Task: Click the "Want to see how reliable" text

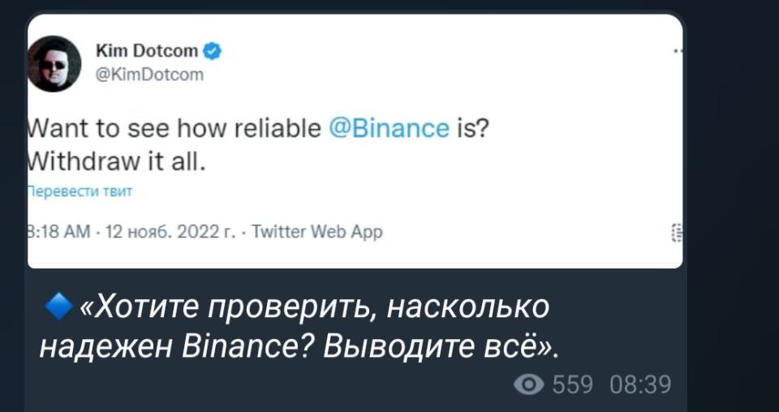Action: (x=174, y=127)
